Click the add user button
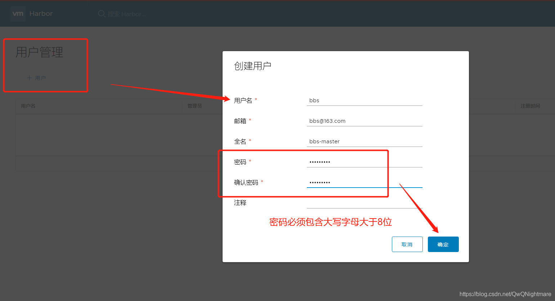Image resolution: width=555 pixels, height=301 pixels. (x=36, y=78)
